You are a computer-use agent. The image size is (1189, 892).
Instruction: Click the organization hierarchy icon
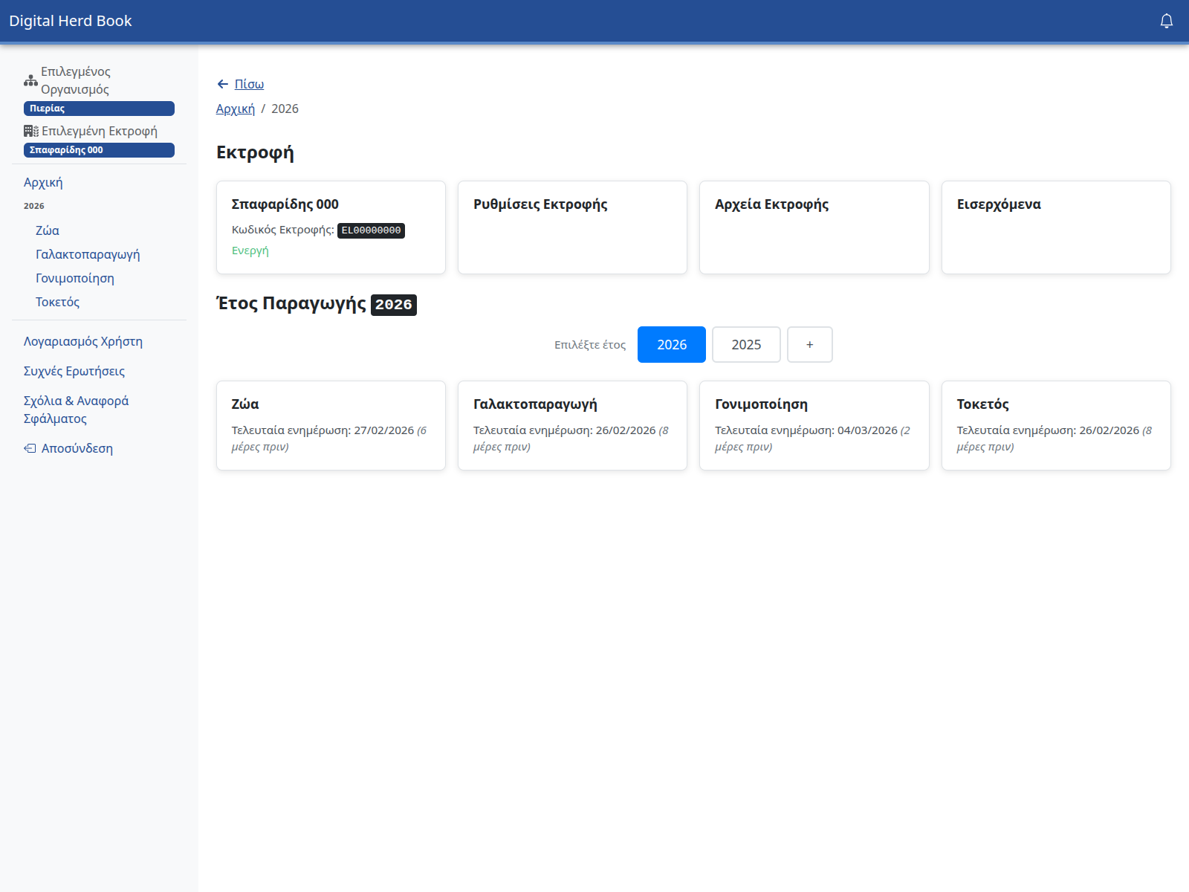tap(30, 80)
